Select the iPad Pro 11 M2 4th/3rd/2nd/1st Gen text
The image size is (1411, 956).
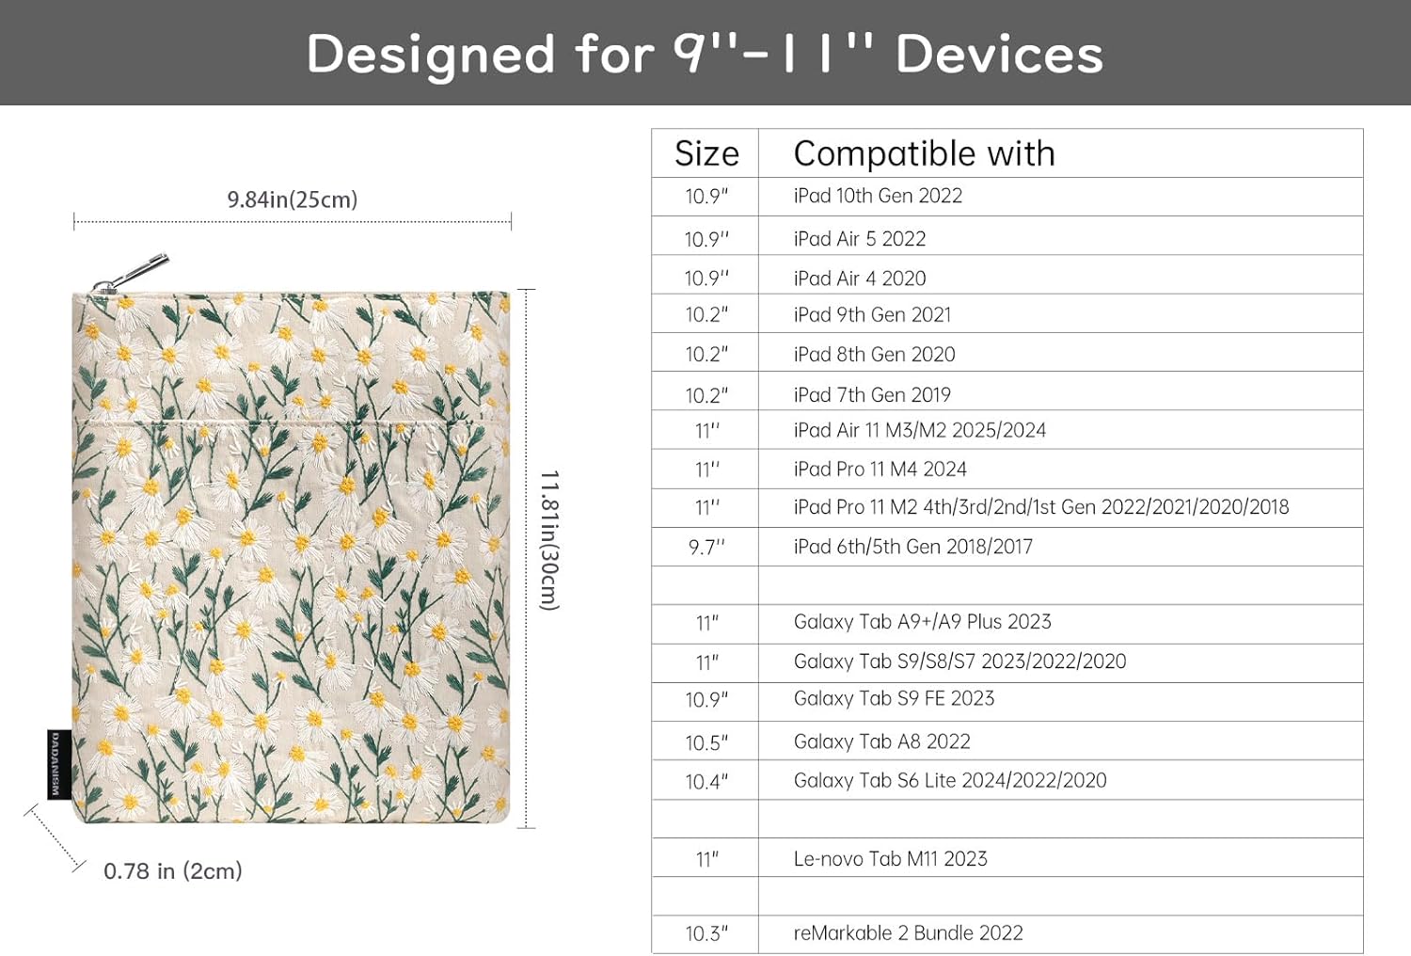[1041, 507]
